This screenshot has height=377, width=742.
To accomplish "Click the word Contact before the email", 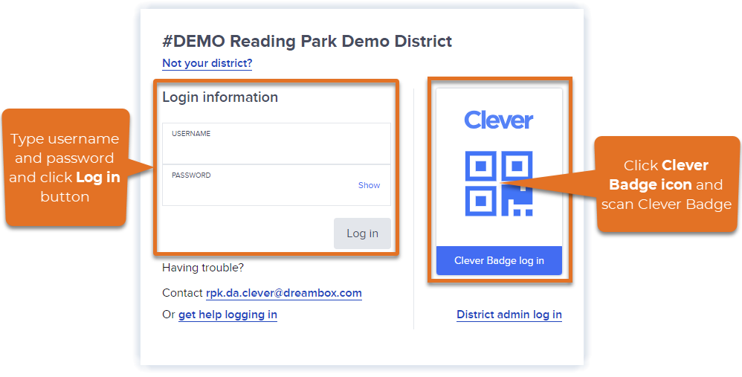I will pos(182,293).
